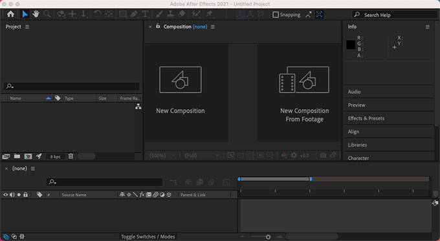
Task: Open the Project panel menu
Action: pos(27,26)
